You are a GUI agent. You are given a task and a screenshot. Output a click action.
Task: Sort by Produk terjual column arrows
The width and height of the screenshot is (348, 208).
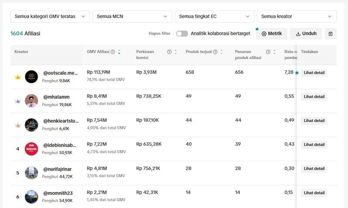coord(221,52)
